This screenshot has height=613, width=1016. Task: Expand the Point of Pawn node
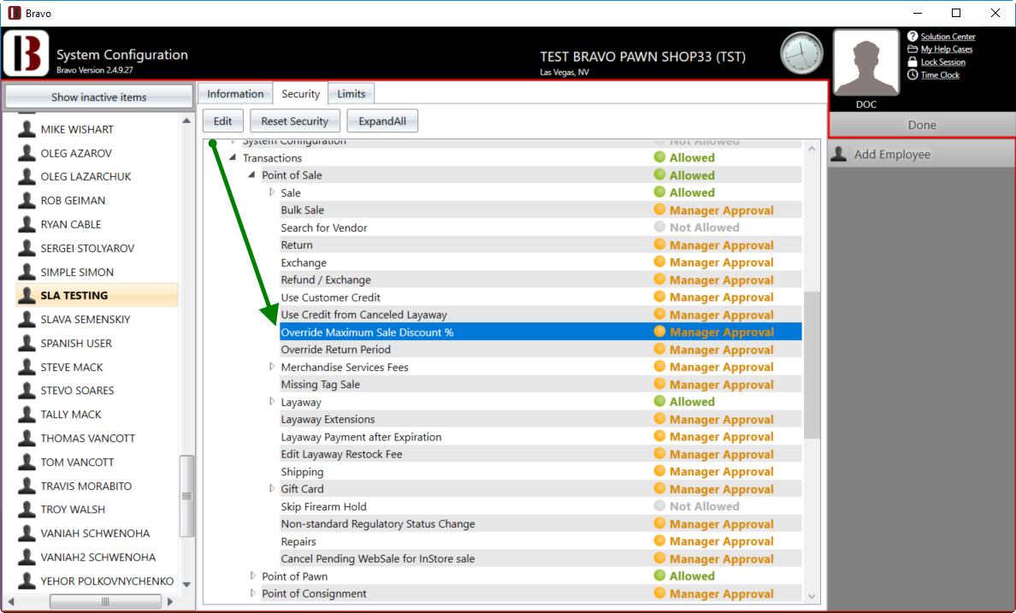(x=252, y=576)
